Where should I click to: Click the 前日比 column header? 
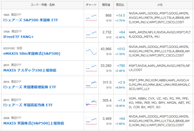120,5
